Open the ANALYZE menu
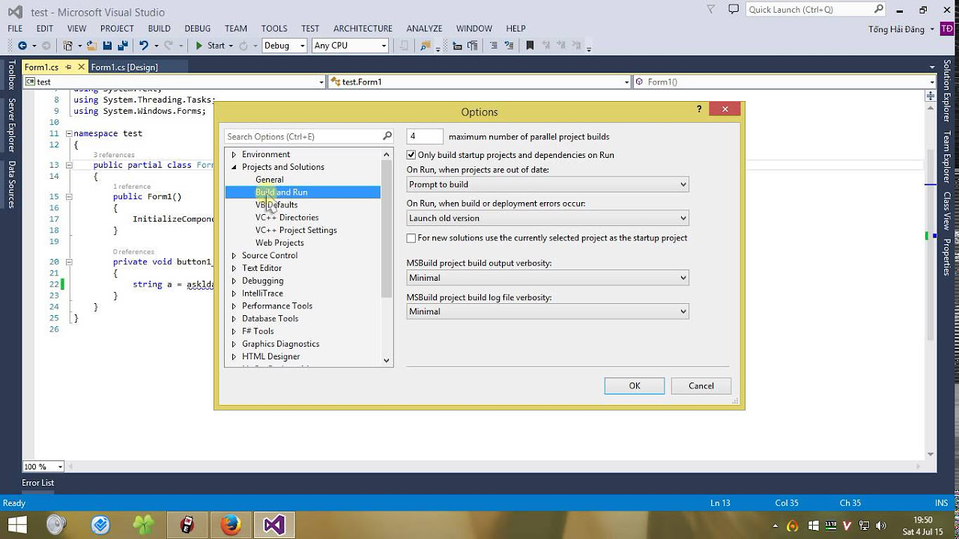Image resolution: width=959 pixels, height=539 pixels. [x=424, y=28]
